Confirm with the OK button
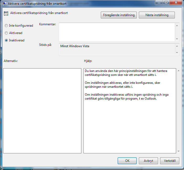The image size is (184, 170). 127,161
